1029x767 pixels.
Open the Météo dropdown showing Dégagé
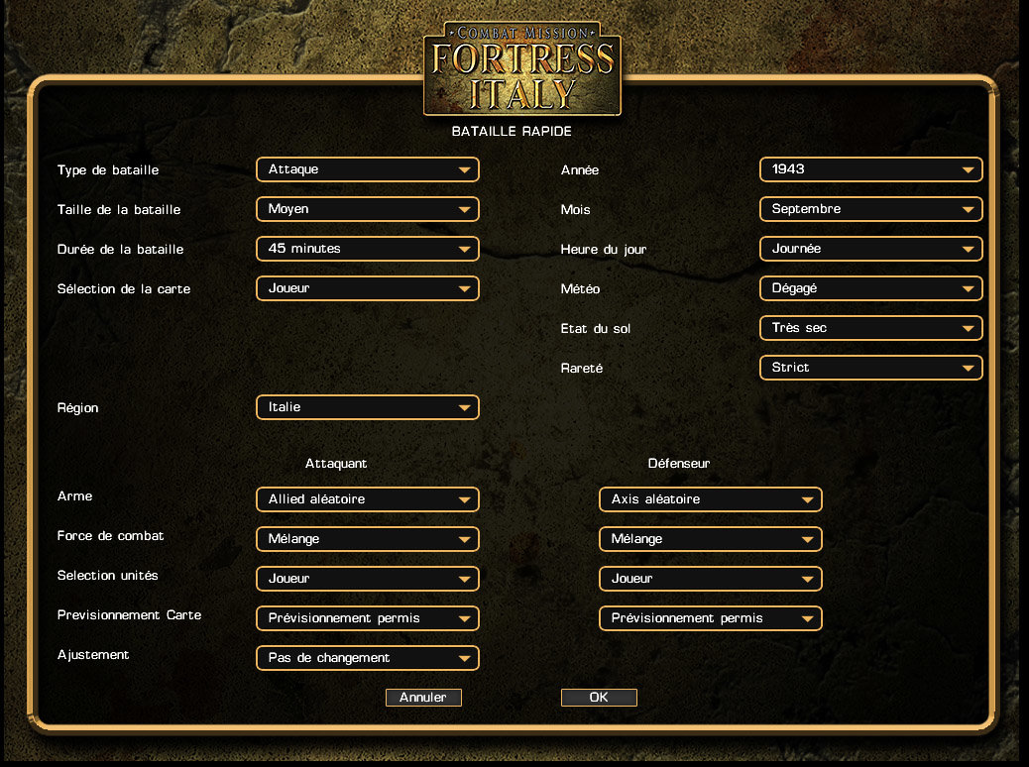(870, 288)
